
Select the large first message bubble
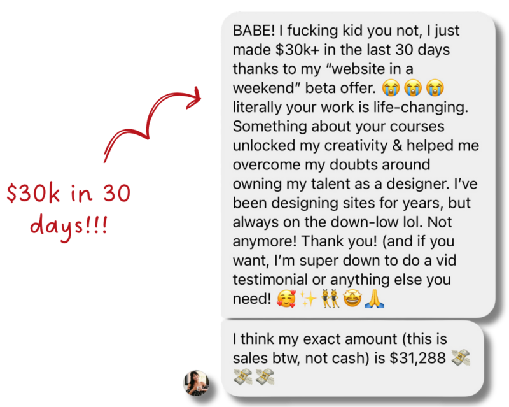[358, 165]
